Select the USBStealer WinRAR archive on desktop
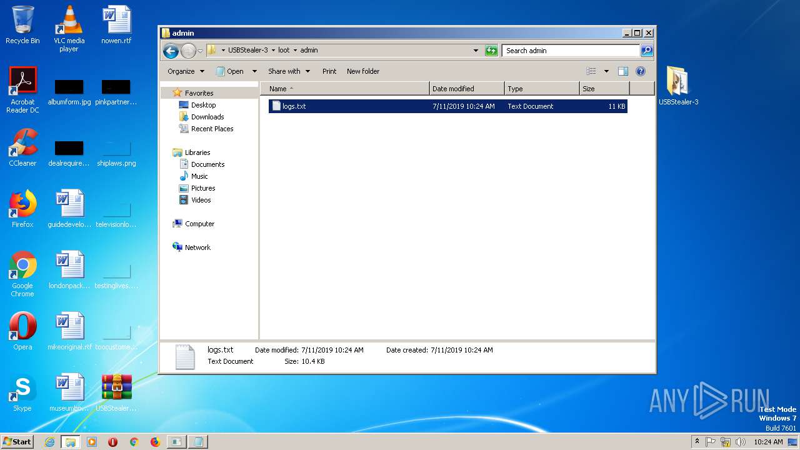 (116, 393)
